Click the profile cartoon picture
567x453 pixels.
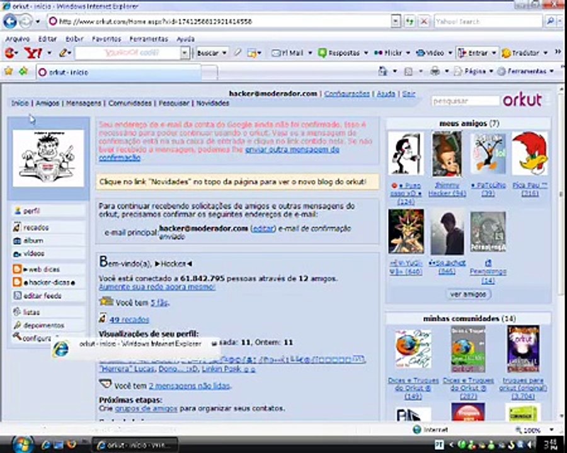(x=49, y=158)
